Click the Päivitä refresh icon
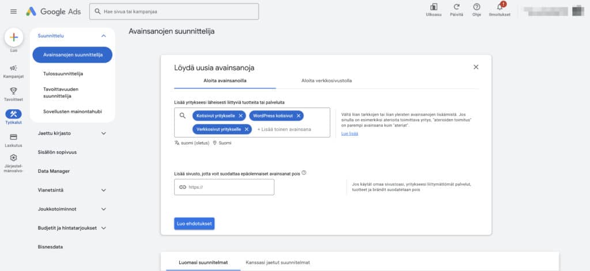The image size is (590, 271). pos(457,7)
